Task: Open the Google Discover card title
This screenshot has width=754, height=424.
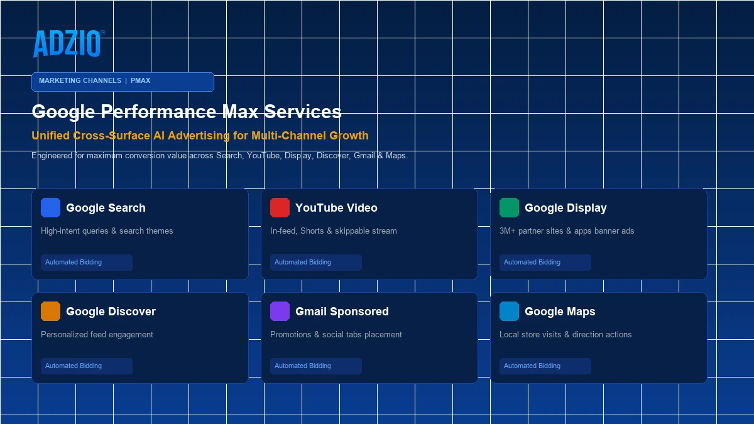Action: (x=111, y=312)
